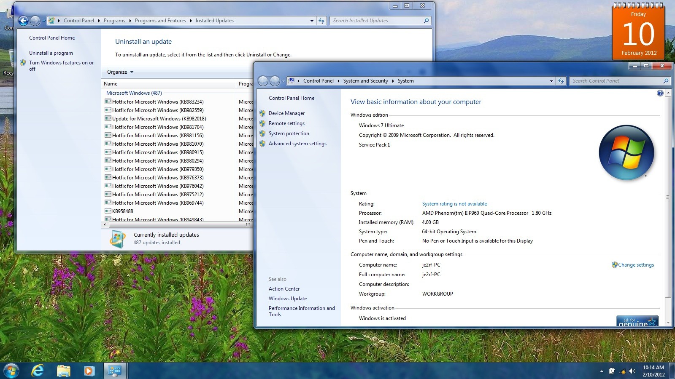Sort updates by the Name column header
This screenshot has height=379, width=675.
(x=169, y=84)
